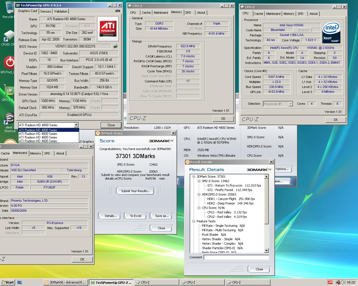
Task: Open the Memory tab in mainboard CPU-Z window
Action: (36, 153)
